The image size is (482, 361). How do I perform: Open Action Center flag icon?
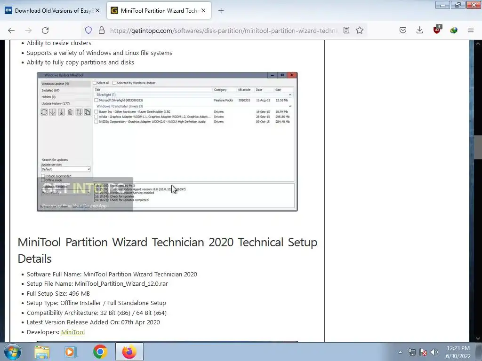click(423, 352)
